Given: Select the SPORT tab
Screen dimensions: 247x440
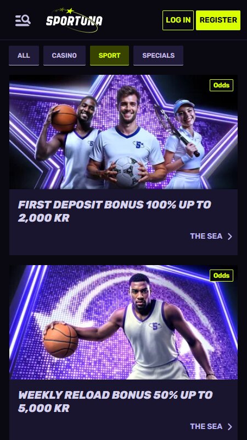Looking at the screenshot, I should 109,56.
